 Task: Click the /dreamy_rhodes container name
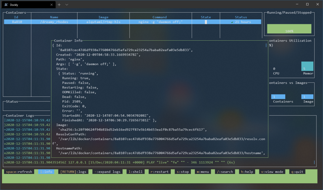coord(54,22)
